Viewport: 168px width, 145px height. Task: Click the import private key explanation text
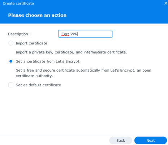point(71,52)
